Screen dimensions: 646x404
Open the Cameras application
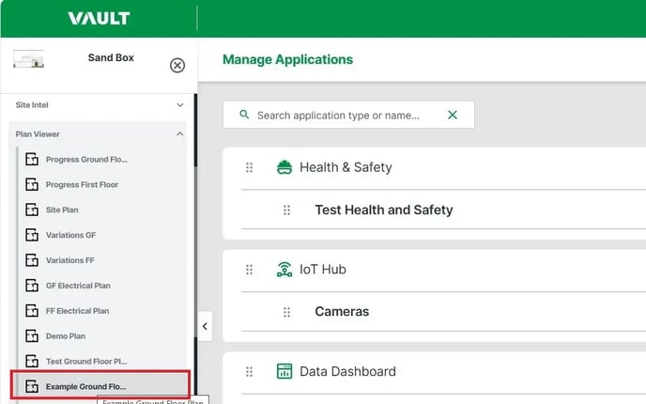point(342,312)
